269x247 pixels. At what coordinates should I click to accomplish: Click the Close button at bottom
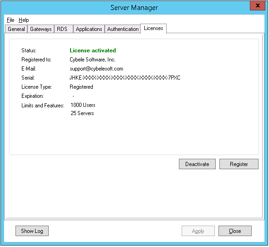pyautogui.click(x=235, y=231)
